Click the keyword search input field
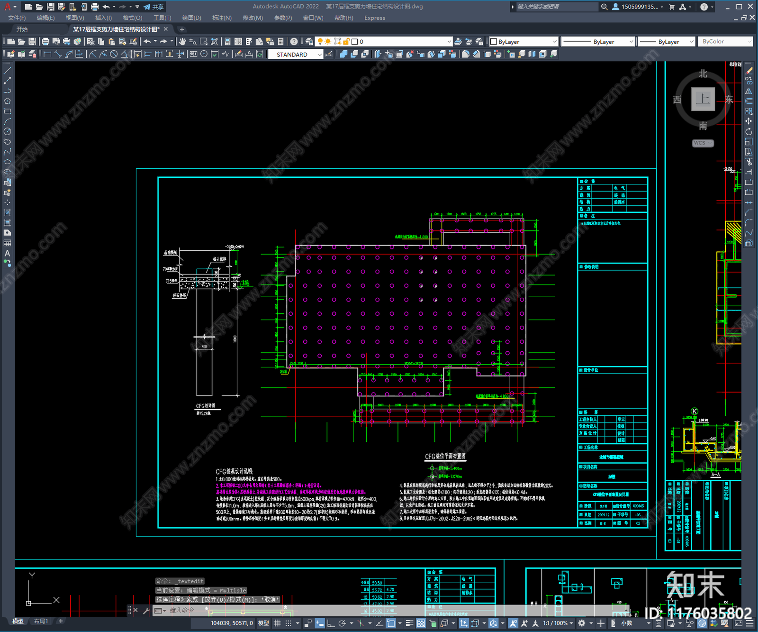 click(557, 7)
